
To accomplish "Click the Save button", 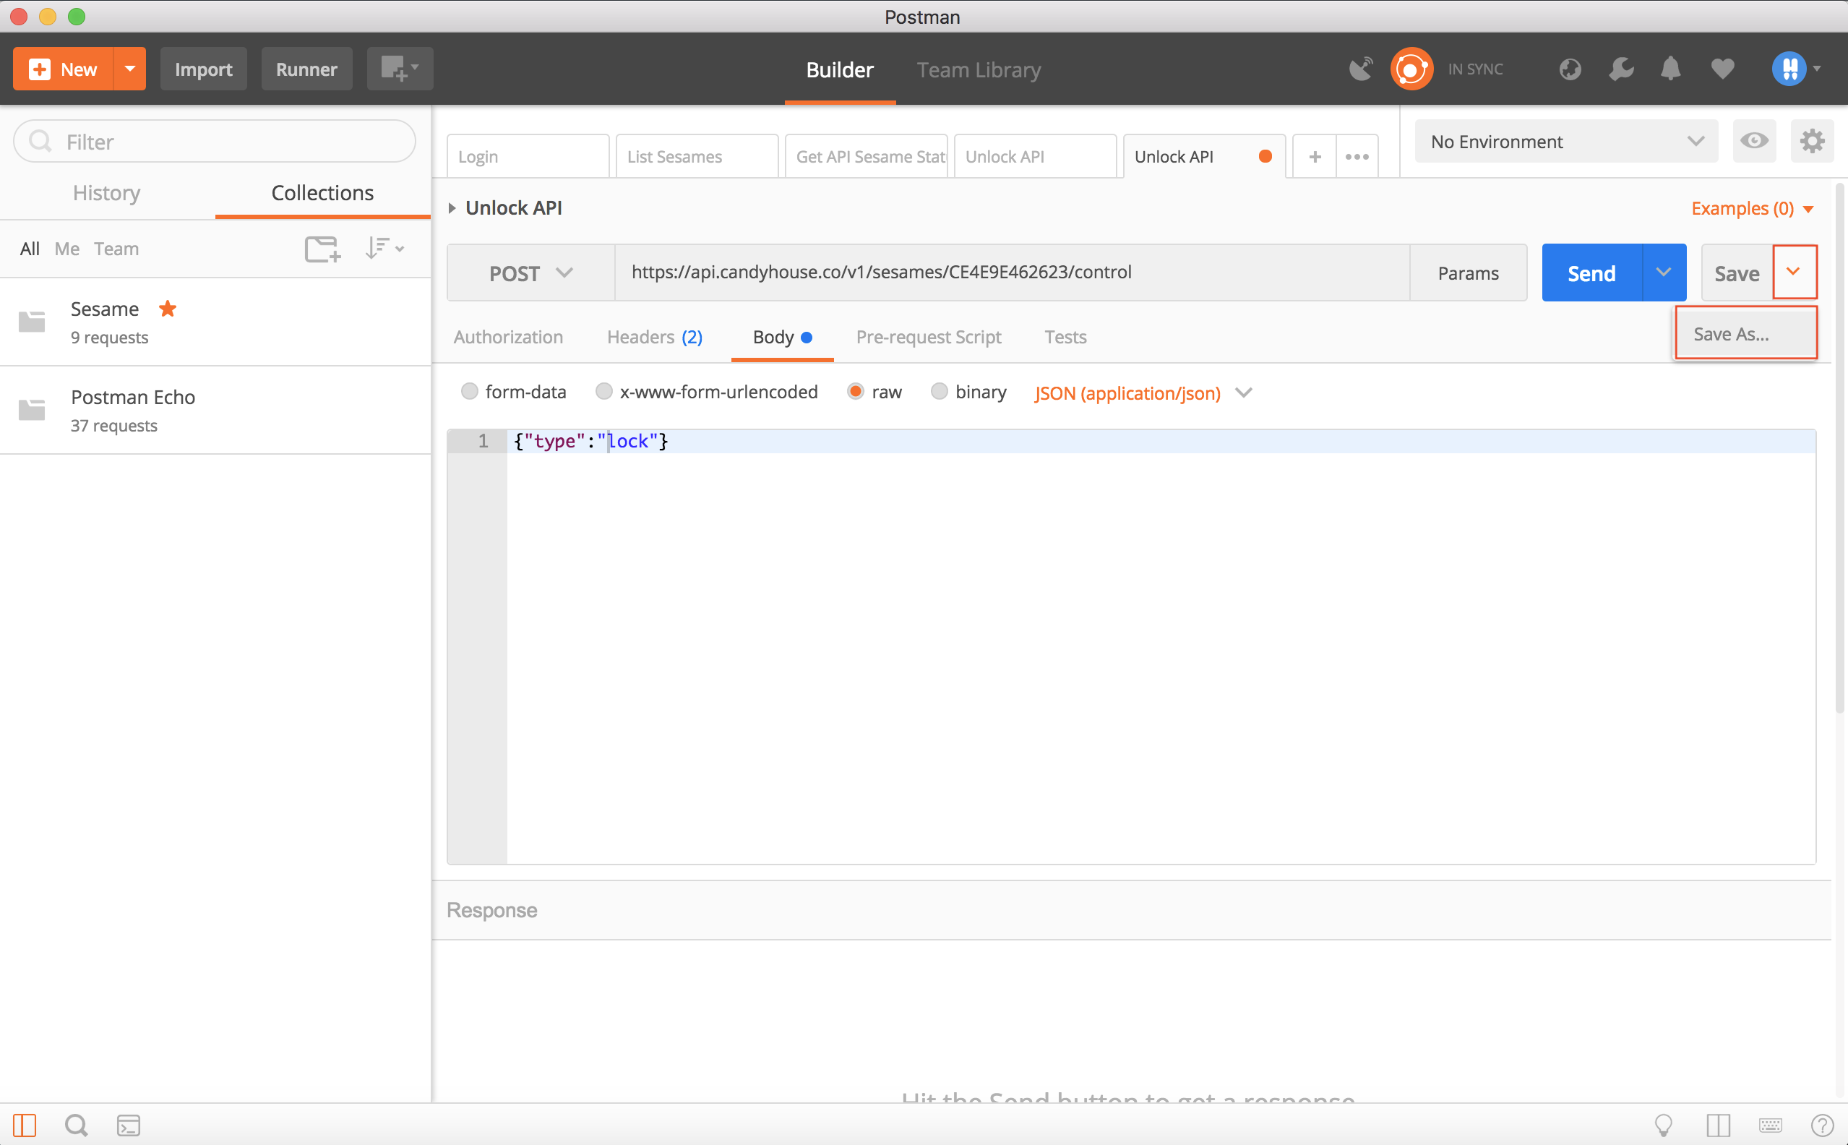I will [1737, 273].
